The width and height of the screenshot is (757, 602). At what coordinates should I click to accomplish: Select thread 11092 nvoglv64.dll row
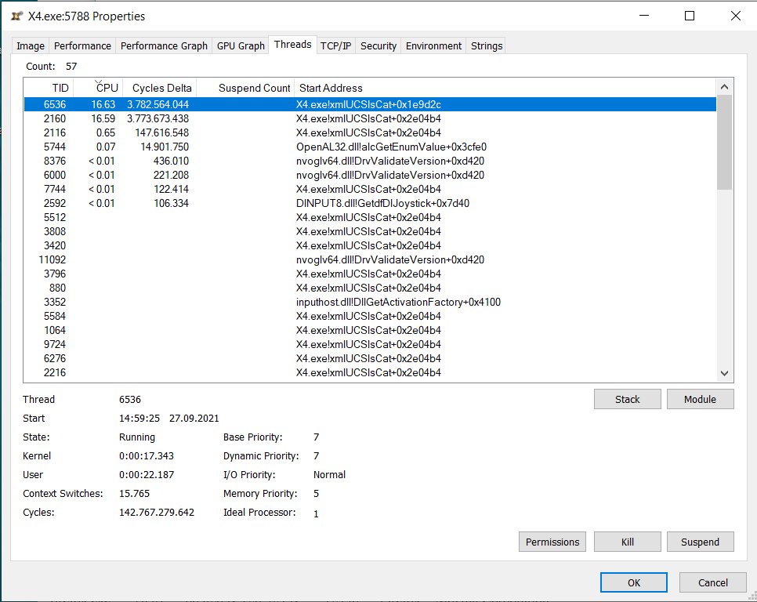click(x=370, y=259)
